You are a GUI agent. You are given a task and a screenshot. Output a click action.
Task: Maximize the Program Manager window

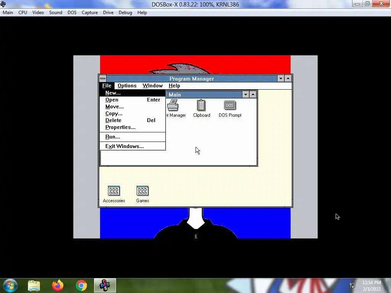pyautogui.click(x=288, y=79)
